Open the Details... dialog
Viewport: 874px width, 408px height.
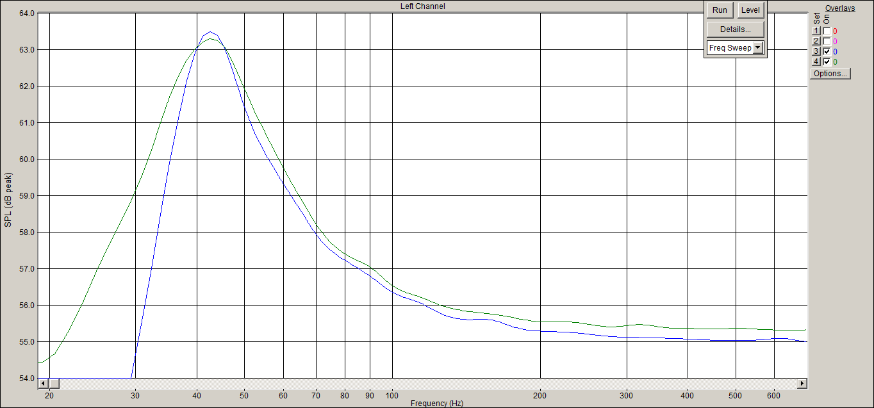tap(736, 29)
